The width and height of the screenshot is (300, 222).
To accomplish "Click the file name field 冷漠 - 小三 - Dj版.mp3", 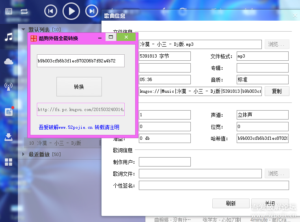I will 200,44.
